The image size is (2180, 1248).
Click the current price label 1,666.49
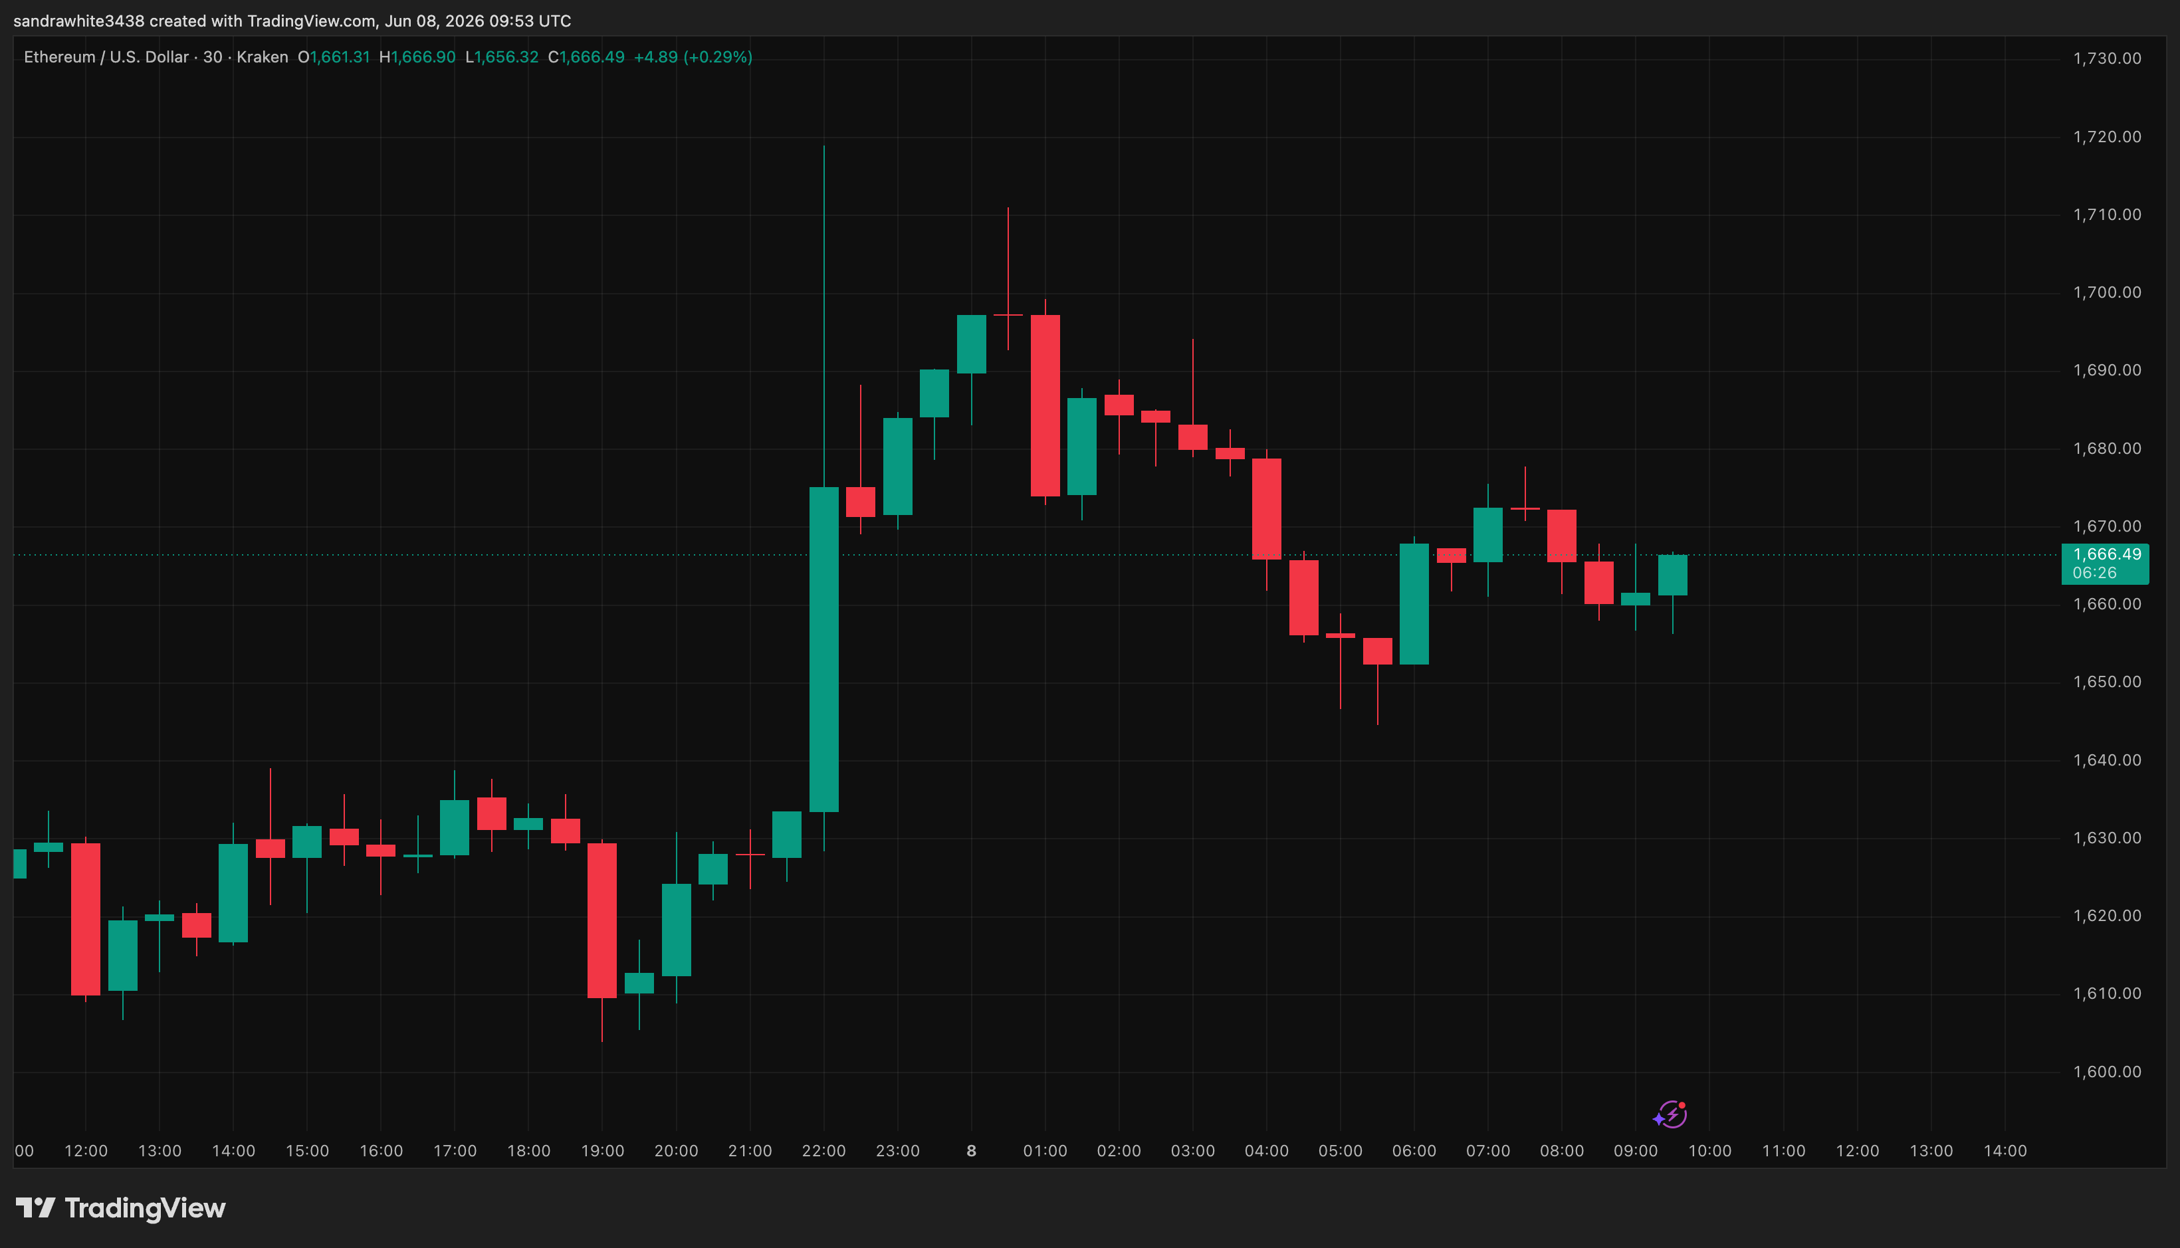(x=2106, y=554)
